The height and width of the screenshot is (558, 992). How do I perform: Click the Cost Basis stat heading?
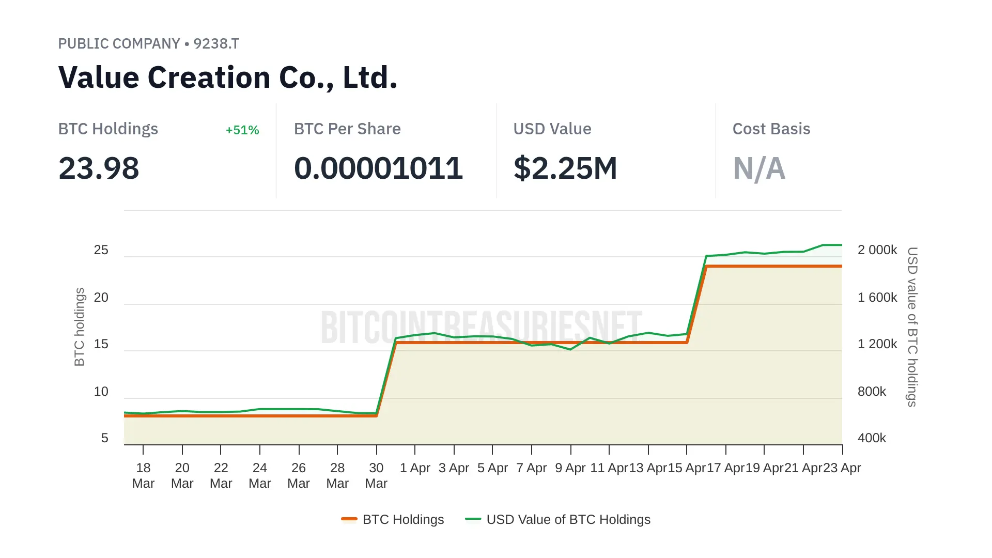point(771,129)
